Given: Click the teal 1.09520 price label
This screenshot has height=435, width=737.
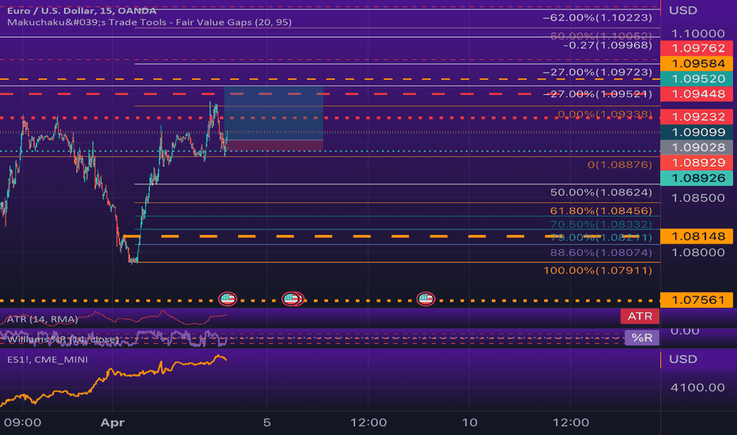Looking at the screenshot, I should pyautogui.click(x=697, y=78).
